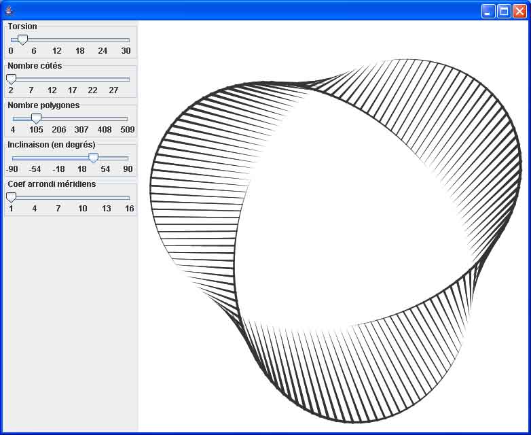Click Inclinaison track at 90 degrees
This screenshot has width=531, height=435.
pyautogui.click(x=127, y=158)
